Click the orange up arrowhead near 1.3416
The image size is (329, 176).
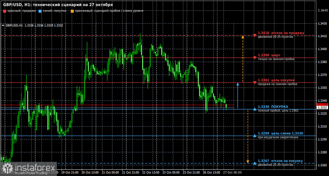coord(243,37)
